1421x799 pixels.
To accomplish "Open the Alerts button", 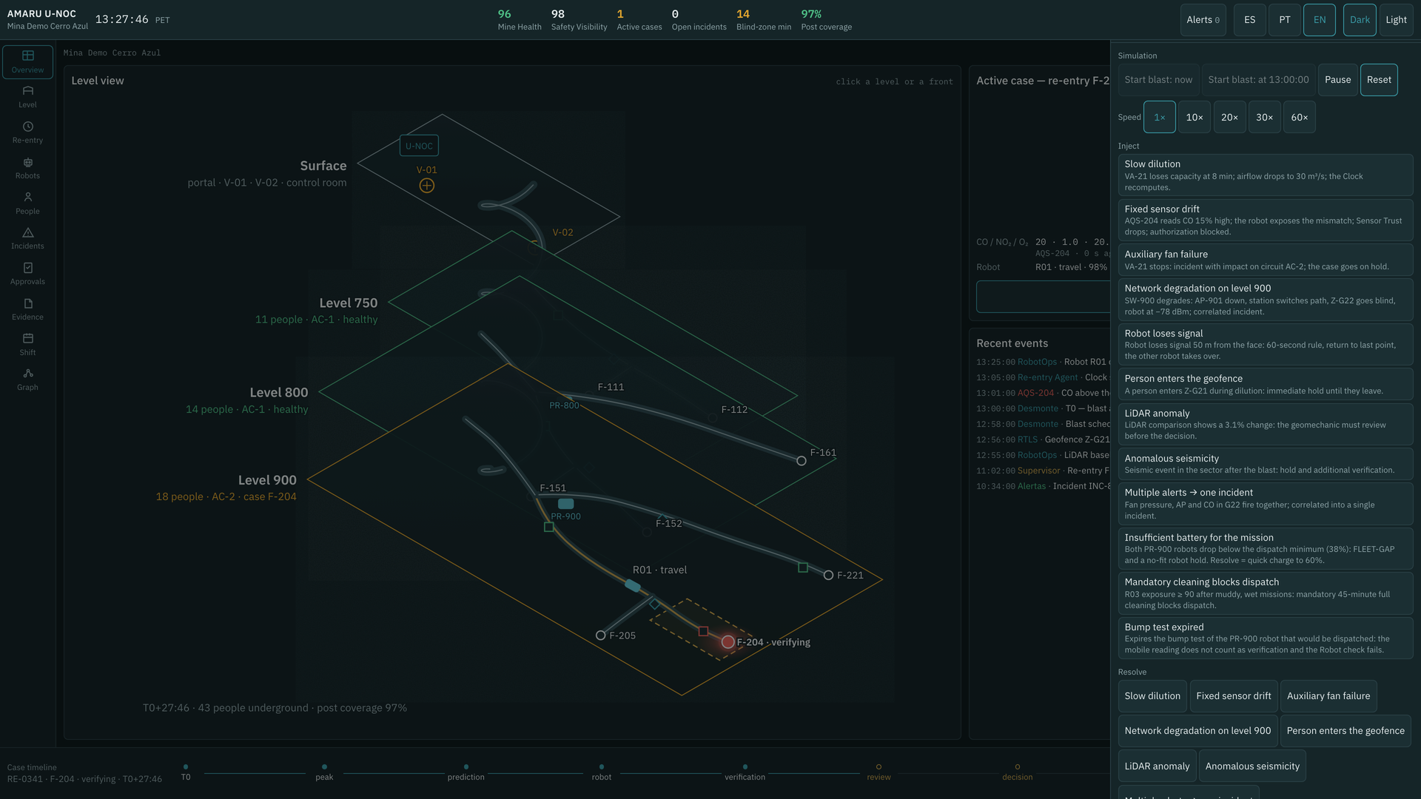I will tap(1203, 20).
